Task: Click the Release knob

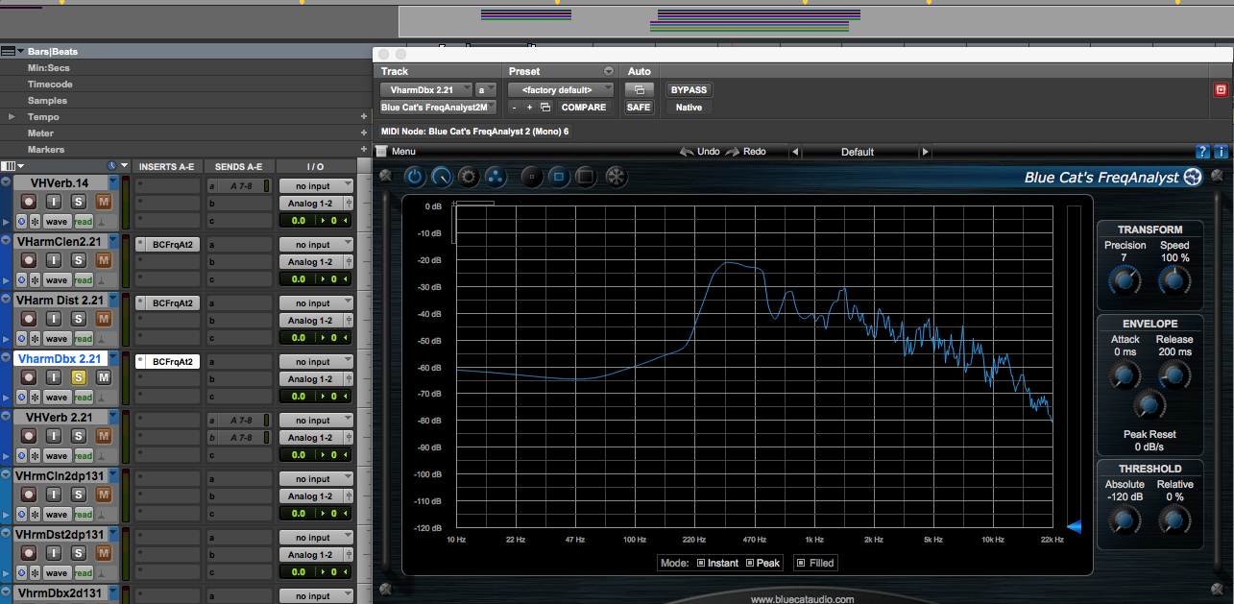Action: click(1174, 374)
